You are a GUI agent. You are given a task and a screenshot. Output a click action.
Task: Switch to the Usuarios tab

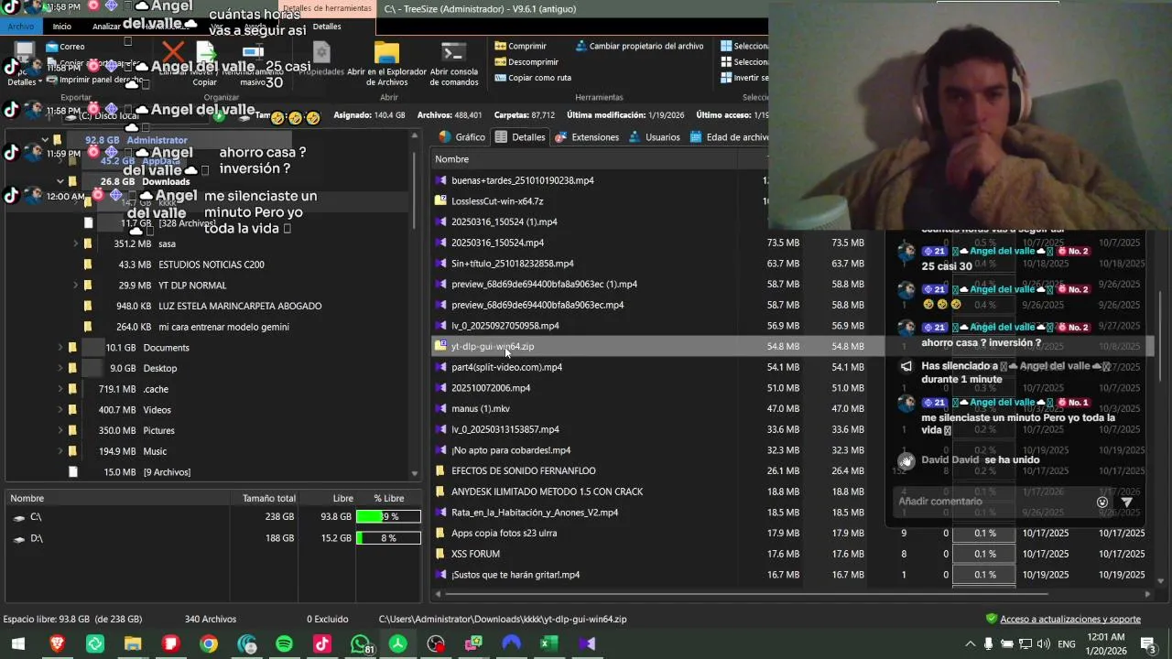[x=654, y=137]
